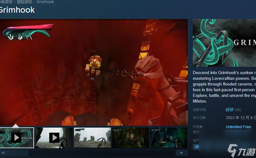The height and width of the screenshot is (158, 256).
Task: Play the second trailer thumbnail with claw
Action: tap(54, 138)
